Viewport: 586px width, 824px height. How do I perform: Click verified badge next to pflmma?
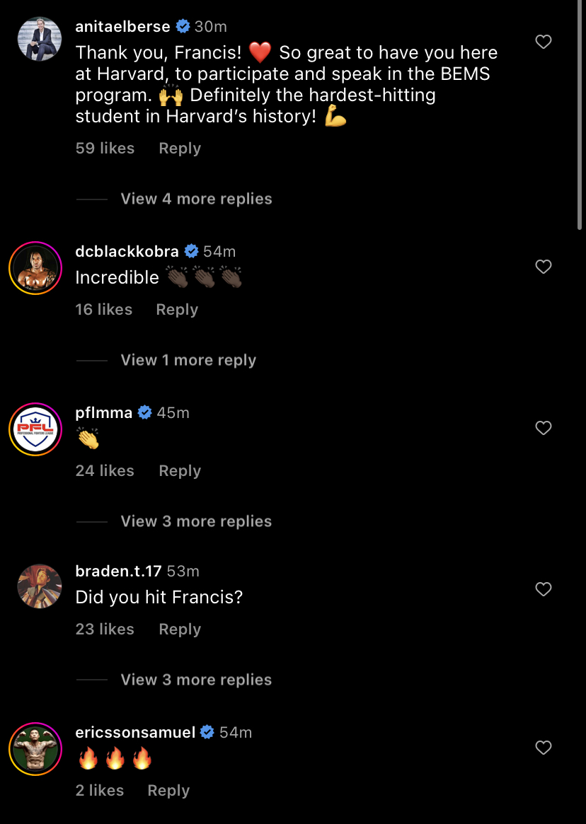(145, 412)
